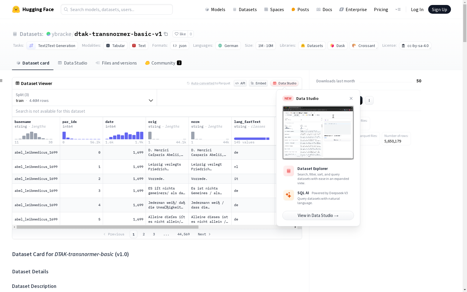Click View in Data Studio button
467x292 pixels.
point(318,215)
